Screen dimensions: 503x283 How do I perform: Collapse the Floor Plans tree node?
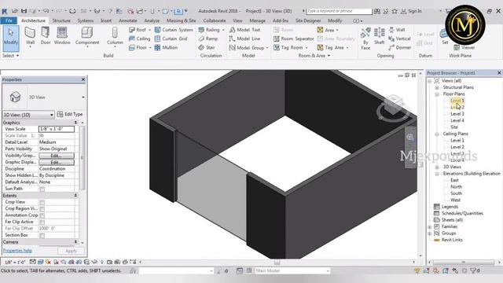coord(437,94)
